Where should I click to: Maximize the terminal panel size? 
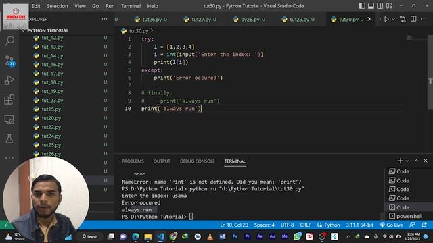point(417,161)
